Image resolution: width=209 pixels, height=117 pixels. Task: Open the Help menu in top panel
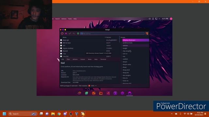(x=75, y=19)
